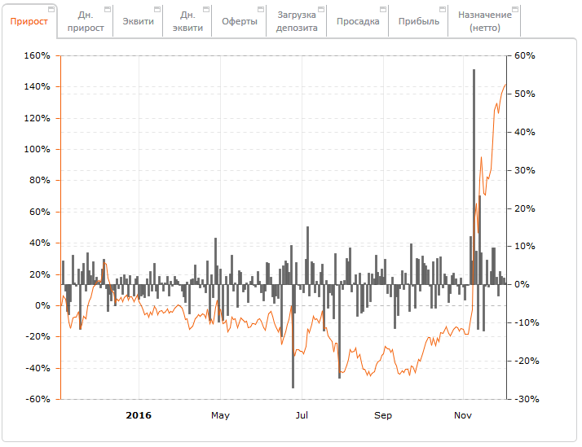Click pop-out icon on Прибыль tab
Image resolution: width=582 pixels, height=447 pixels.
tap(443, 9)
